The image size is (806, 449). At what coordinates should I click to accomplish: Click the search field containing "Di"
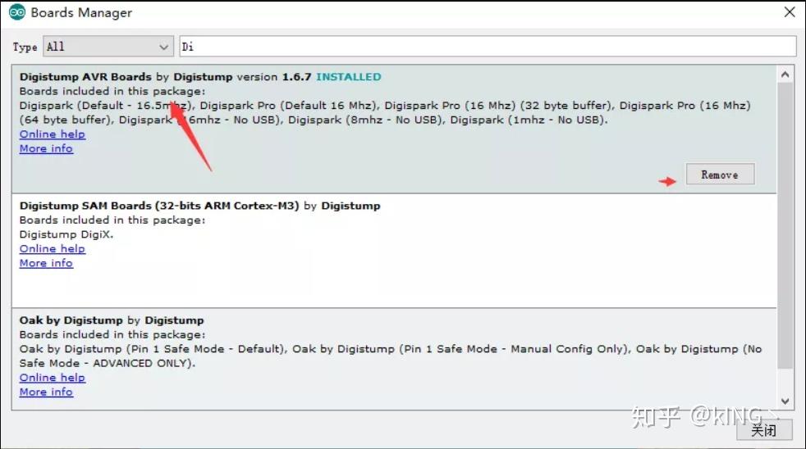pos(488,47)
